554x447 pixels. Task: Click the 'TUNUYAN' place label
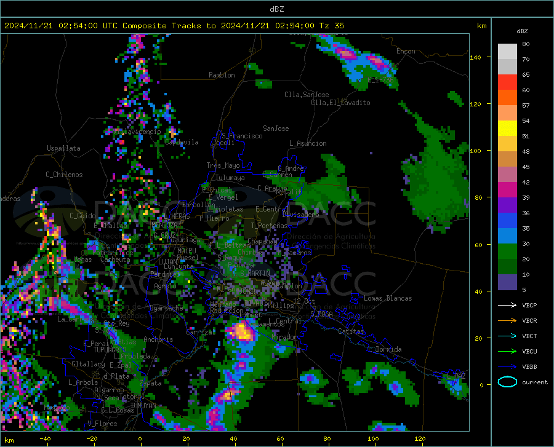tap(143, 406)
